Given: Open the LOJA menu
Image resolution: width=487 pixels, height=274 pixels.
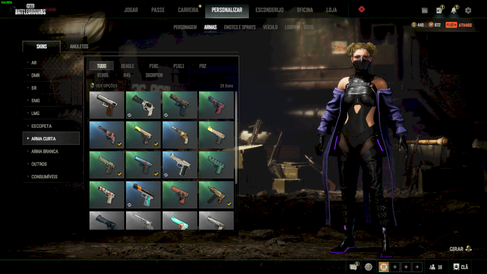Looking at the screenshot, I should pos(331,10).
